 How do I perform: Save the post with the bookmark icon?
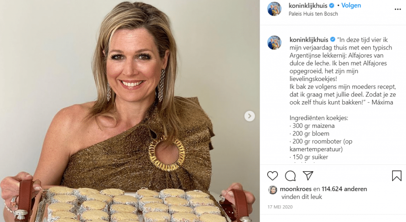tap(396, 176)
